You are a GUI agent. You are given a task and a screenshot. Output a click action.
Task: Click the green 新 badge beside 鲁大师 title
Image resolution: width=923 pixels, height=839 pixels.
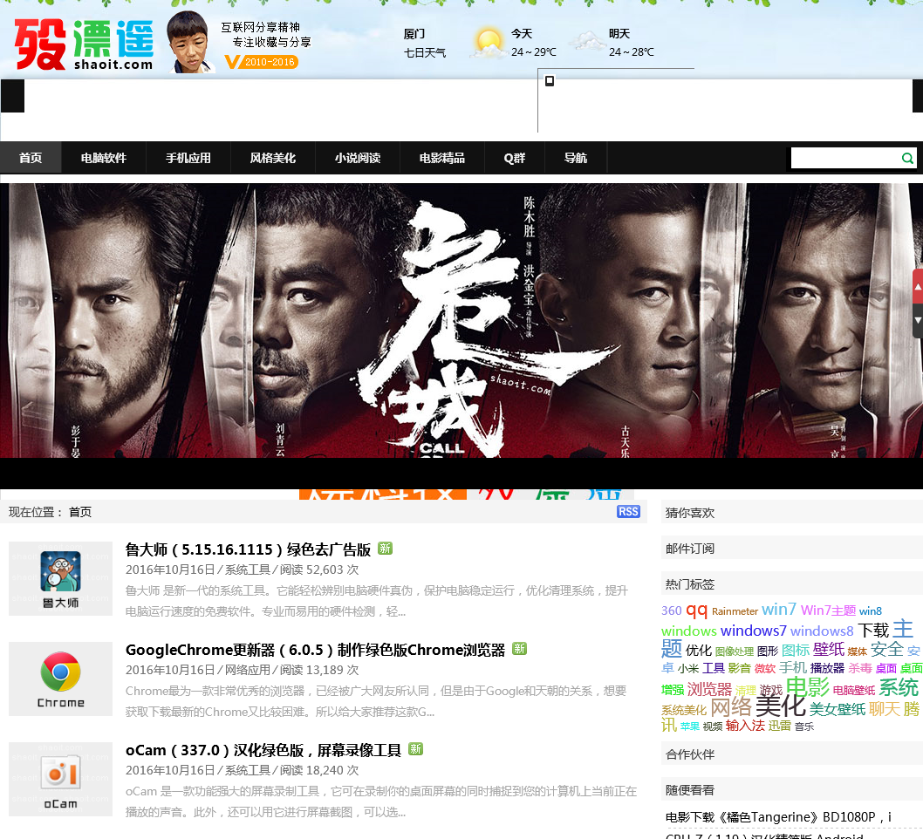coord(385,549)
